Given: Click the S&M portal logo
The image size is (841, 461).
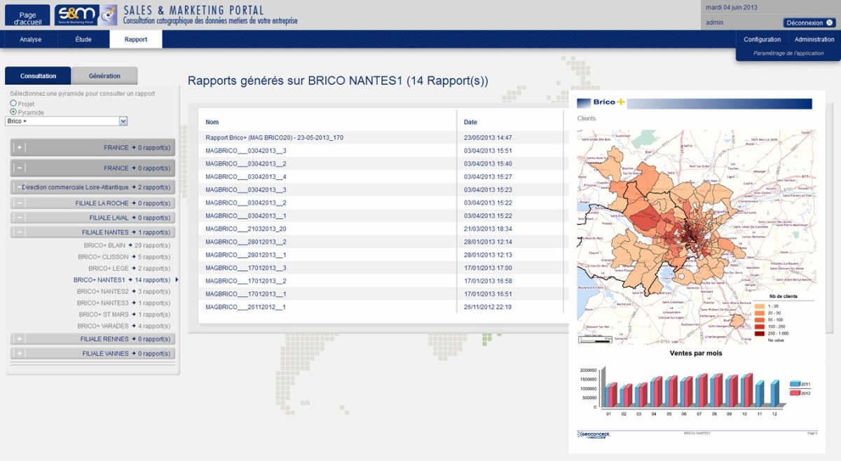Looking at the screenshot, I should coord(76,15).
